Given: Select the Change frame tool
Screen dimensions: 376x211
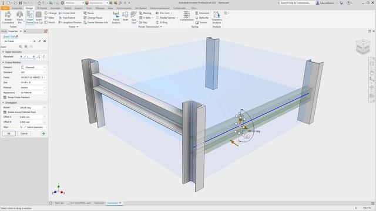Looking at the screenshot, I should click(x=51, y=13).
